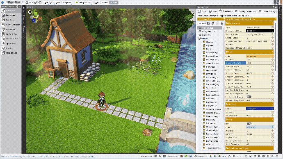Toggle the switch below Max Point Light
This screenshot has width=283, height=159.
pos(249,97)
